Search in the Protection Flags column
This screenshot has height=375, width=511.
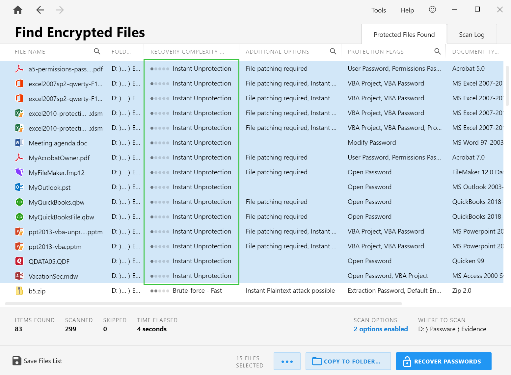437,51
